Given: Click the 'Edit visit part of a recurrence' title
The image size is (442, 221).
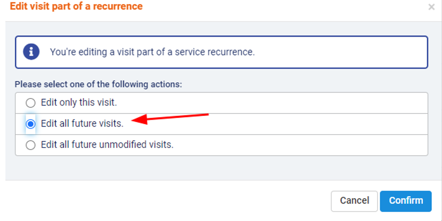Looking at the screenshot, I should [76, 7].
